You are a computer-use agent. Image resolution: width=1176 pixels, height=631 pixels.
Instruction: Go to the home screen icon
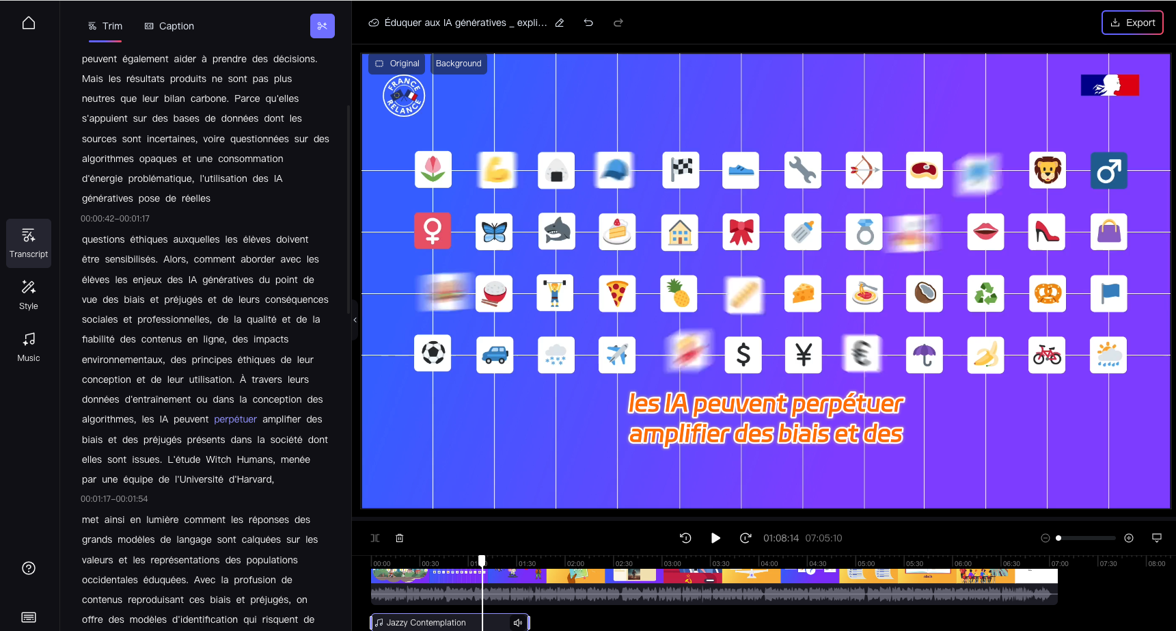click(x=29, y=23)
